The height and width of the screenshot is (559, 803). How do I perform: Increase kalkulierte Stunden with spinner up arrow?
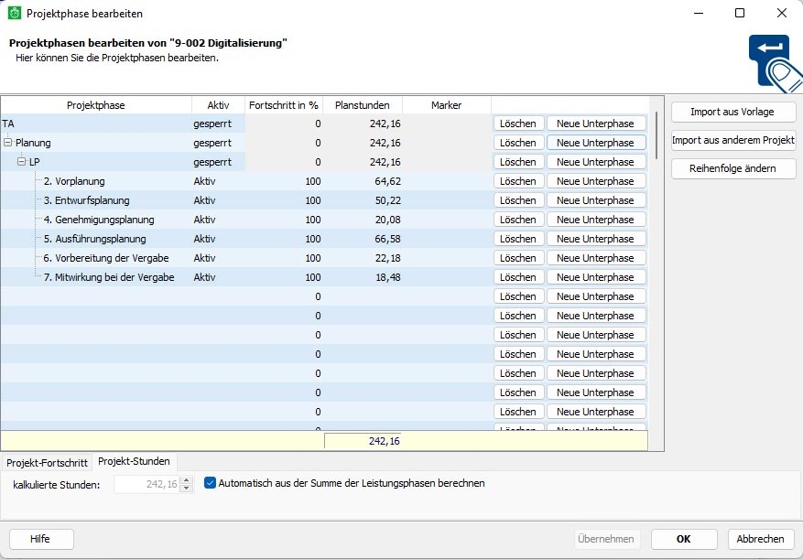tap(187, 479)
